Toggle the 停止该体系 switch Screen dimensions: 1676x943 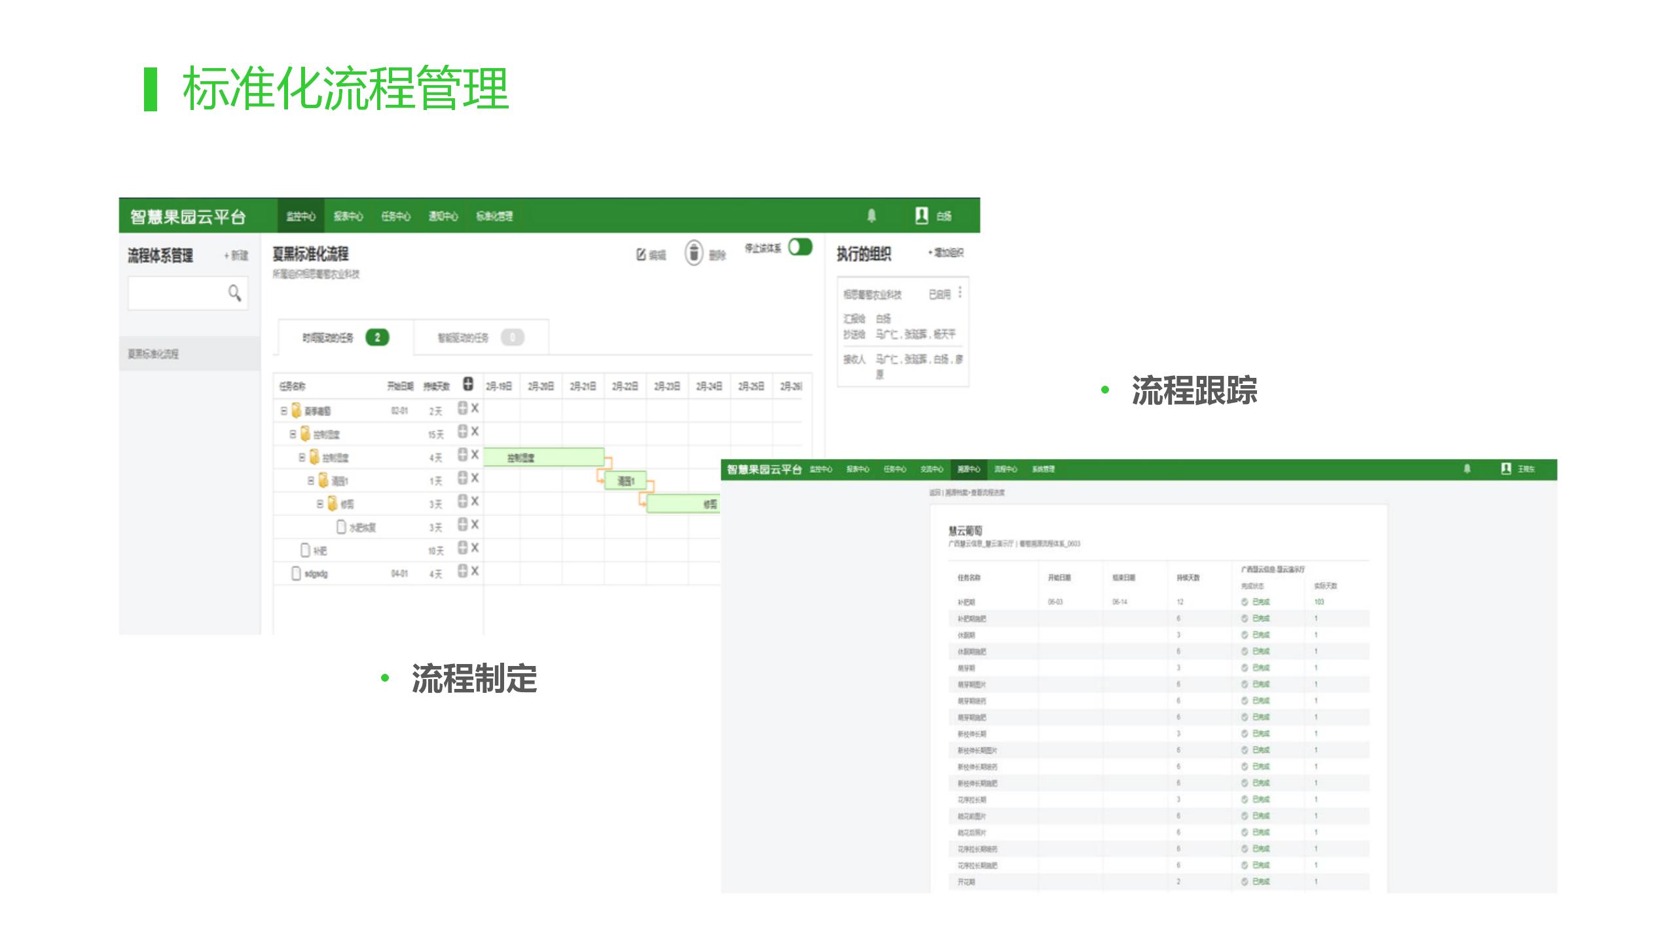tap(799, 248)
